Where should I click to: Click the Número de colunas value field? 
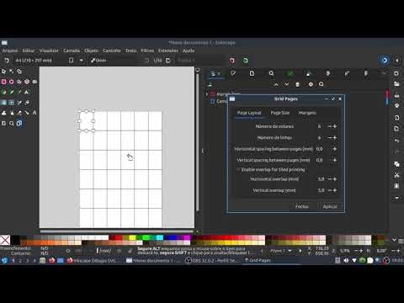(x=320, y=126)
